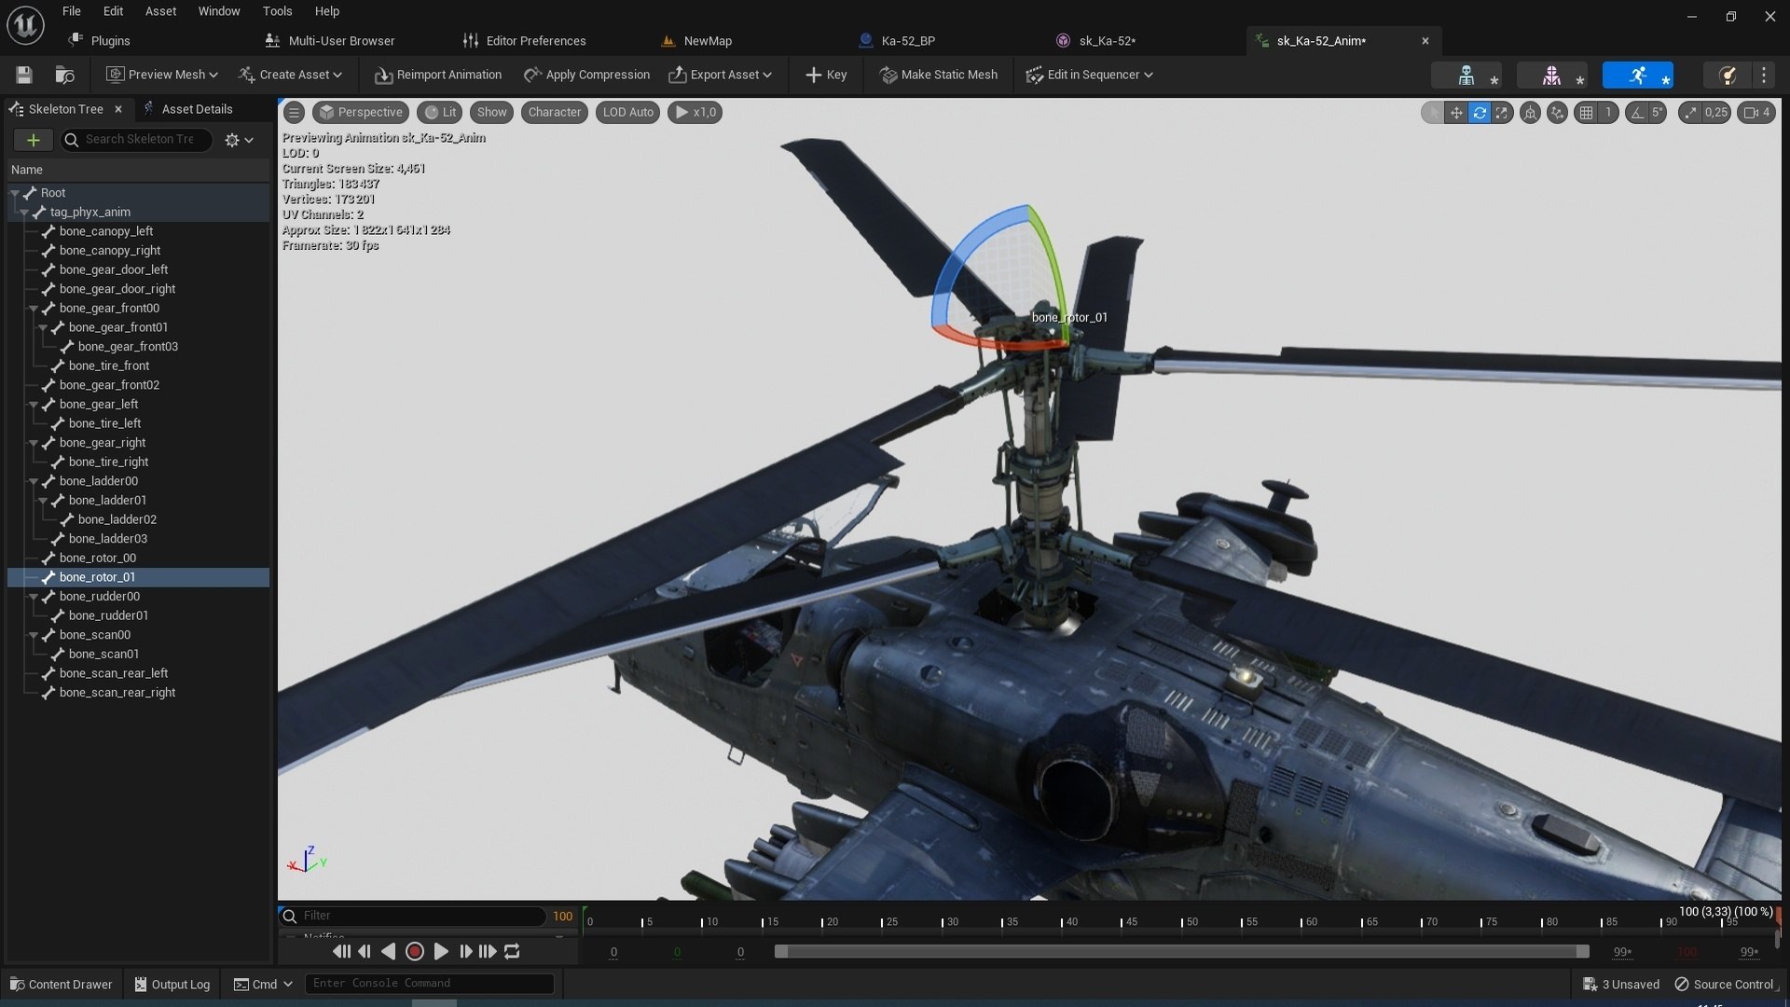Click the console command input field
1790x1007 pixels.
430,984
